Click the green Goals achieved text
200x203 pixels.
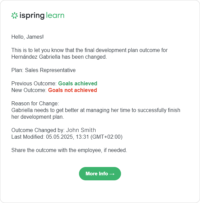[x=78, y=84]
